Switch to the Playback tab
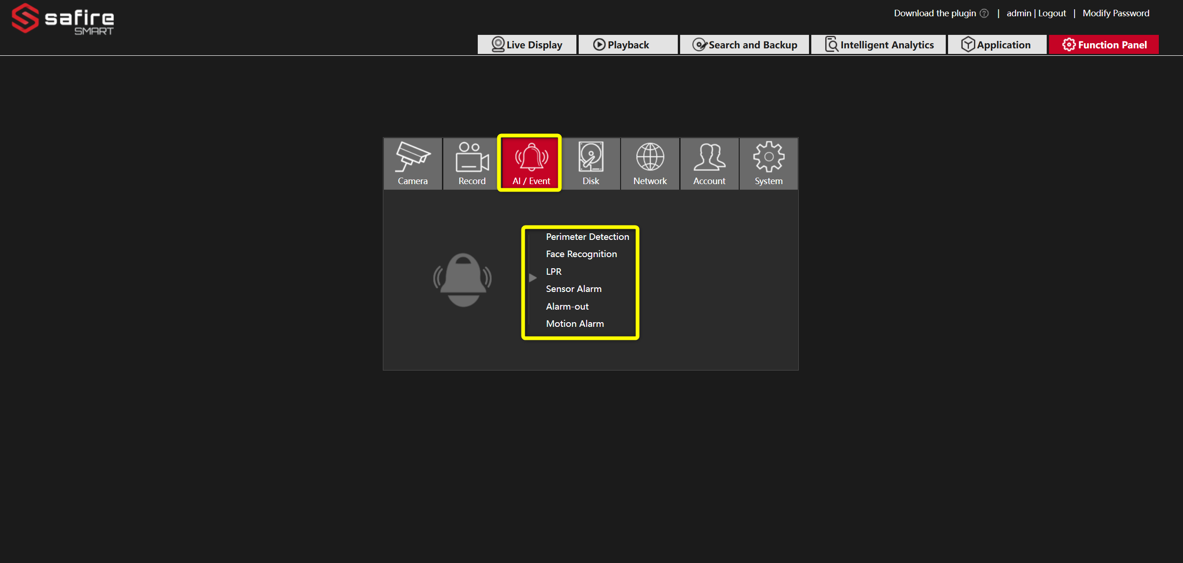Image resolution: width=1183 pixels, height=563 pixels. (628, 45)
